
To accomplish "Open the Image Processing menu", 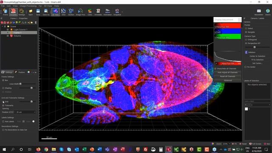I will pyautogui.click(x=28, y=6).
